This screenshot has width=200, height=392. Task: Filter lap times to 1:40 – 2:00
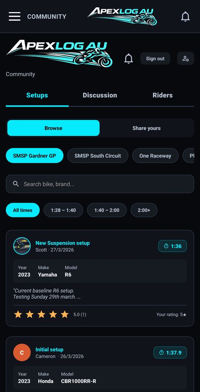coord(107,210)
